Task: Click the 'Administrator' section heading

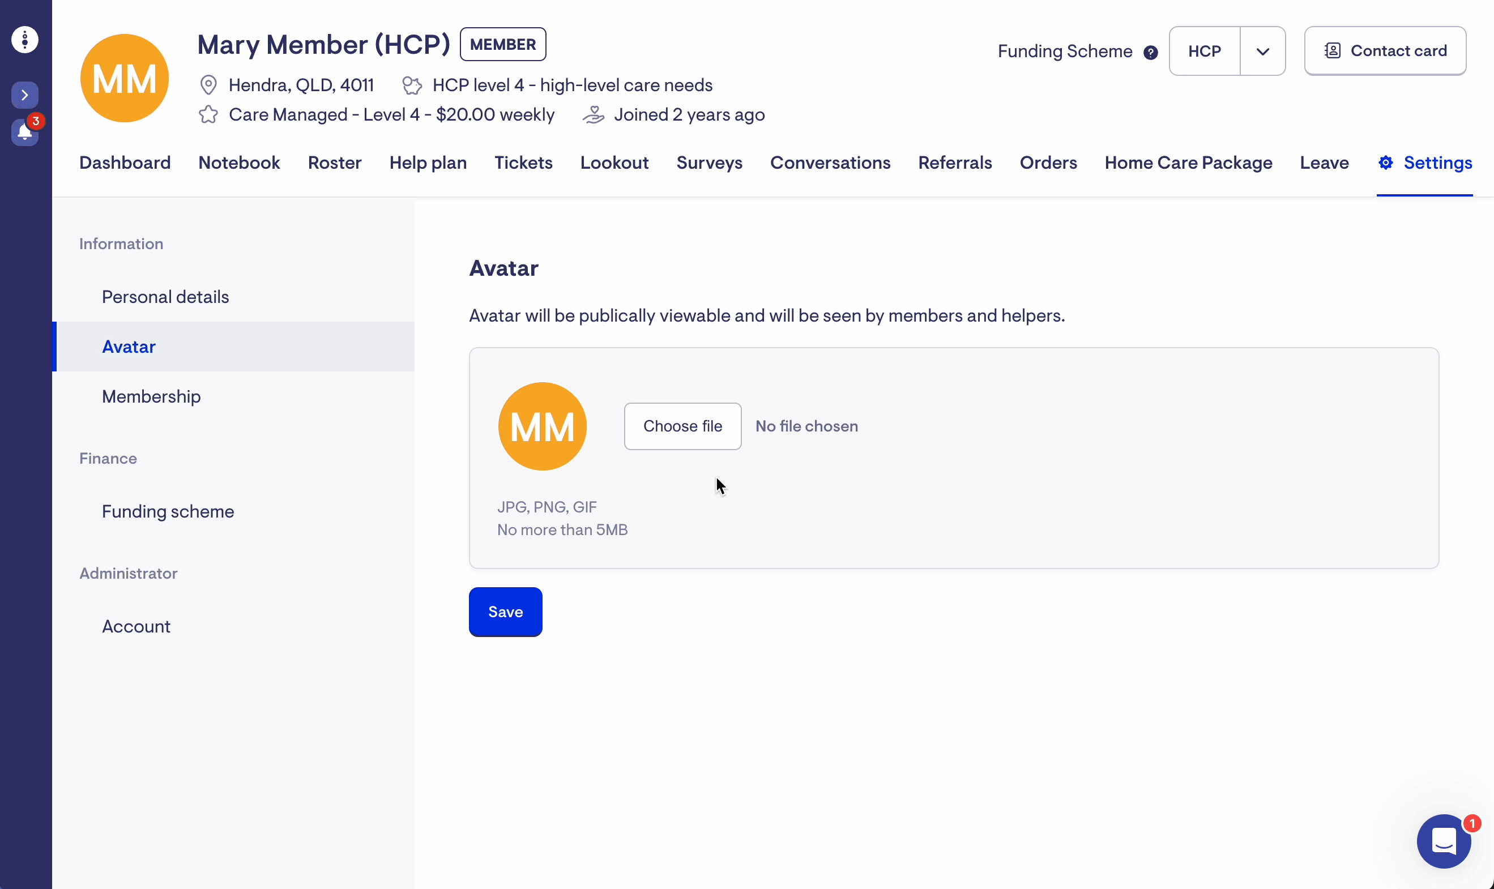Action: (128, 573)
